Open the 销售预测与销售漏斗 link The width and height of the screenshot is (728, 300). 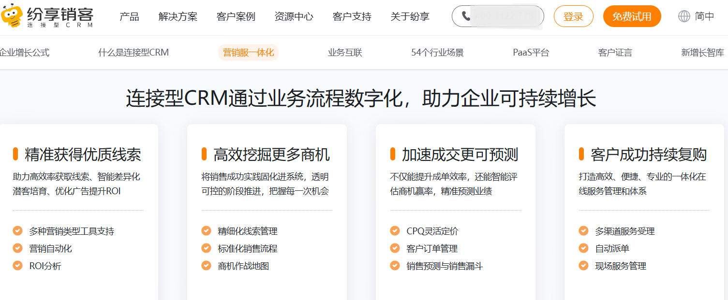pyautogui.click(x=445, y=266)
